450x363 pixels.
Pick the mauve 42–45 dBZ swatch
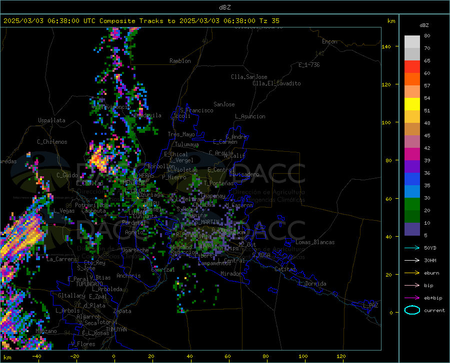click(x=412, y=142)
